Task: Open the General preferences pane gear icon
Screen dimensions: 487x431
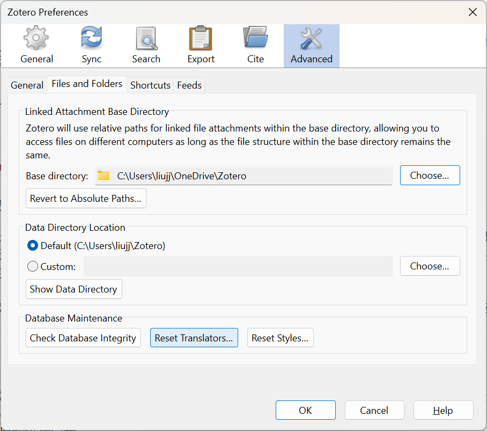Action: [x=36, y=38]
